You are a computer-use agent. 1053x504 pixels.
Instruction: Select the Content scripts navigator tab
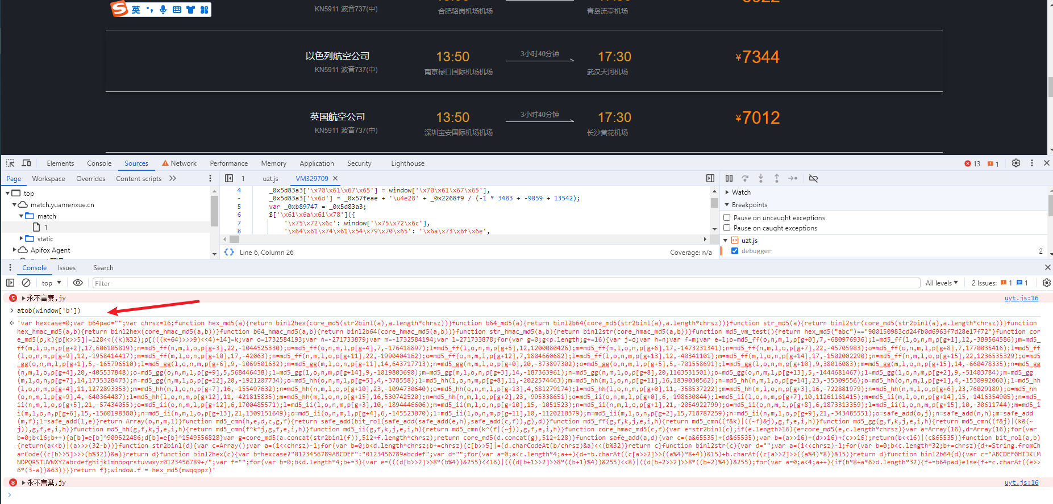pyautogui.click(x=139, y=179)
